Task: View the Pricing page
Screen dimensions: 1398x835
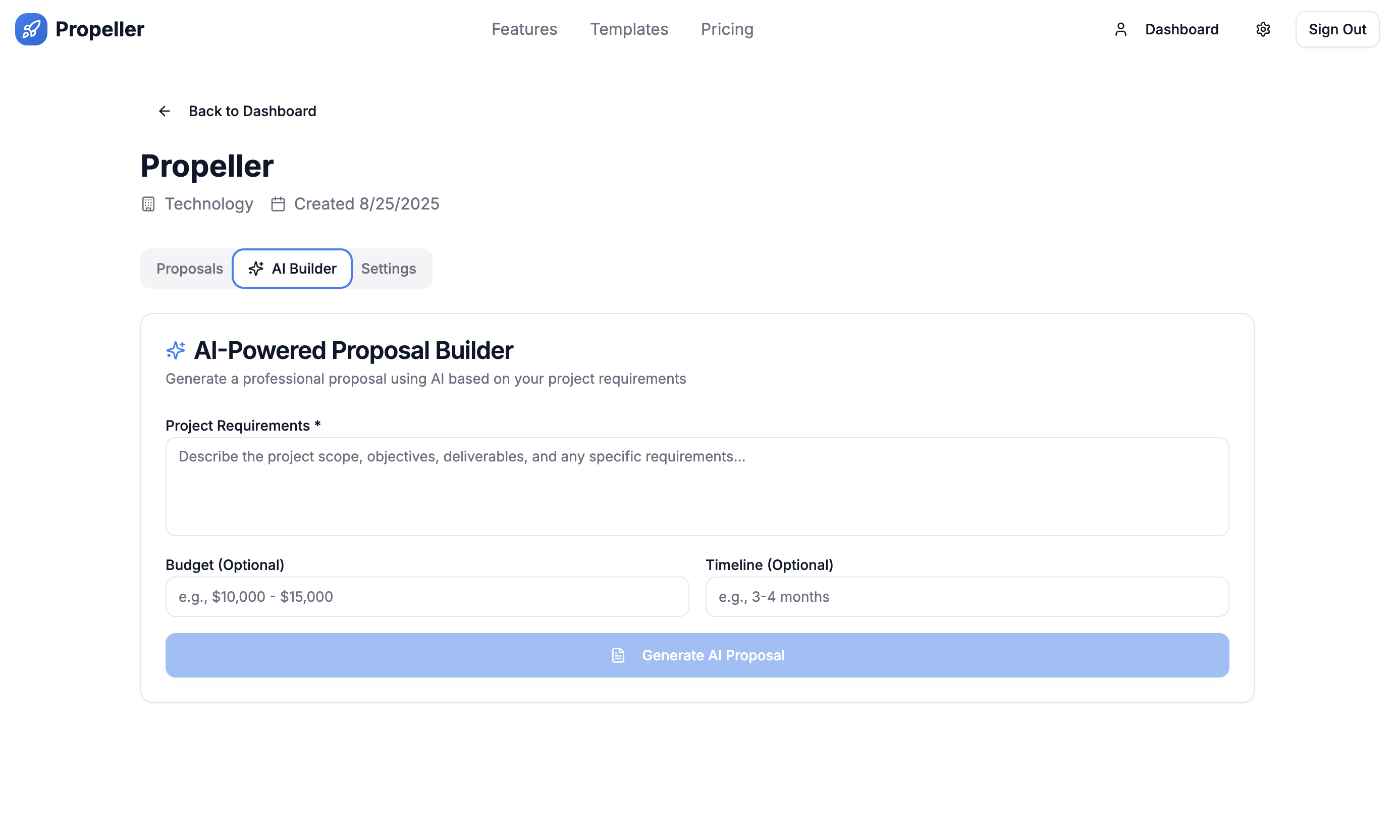Action: click(x=727, y=29)
